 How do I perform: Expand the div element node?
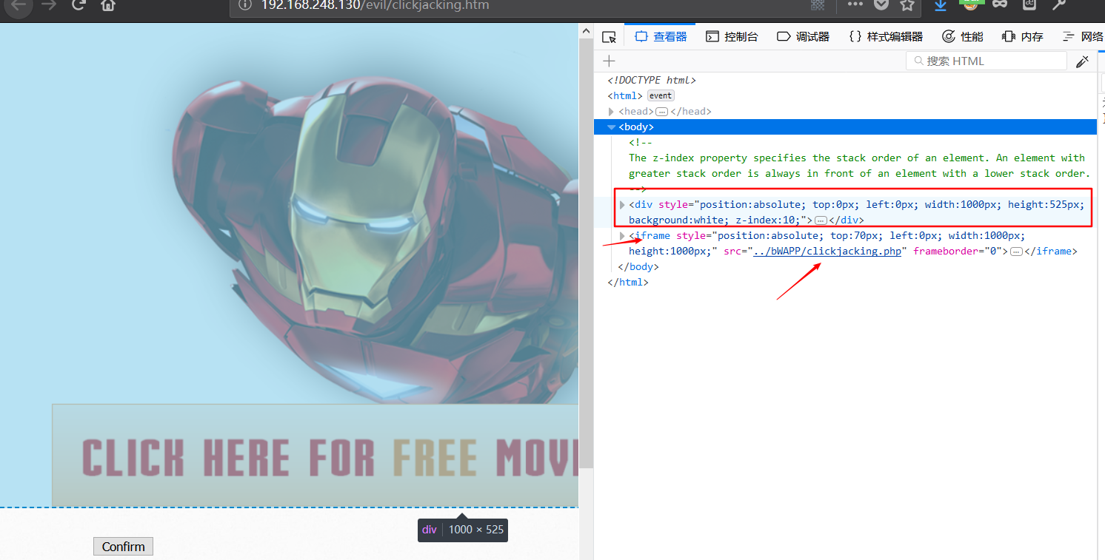[x=622, y=204]
